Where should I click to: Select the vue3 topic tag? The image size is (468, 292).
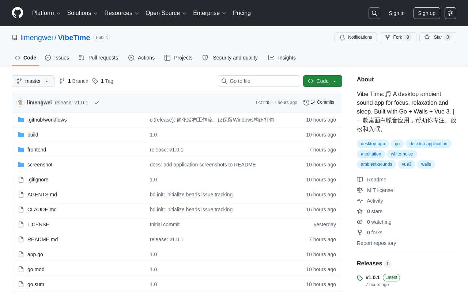(x=407, y=164)
